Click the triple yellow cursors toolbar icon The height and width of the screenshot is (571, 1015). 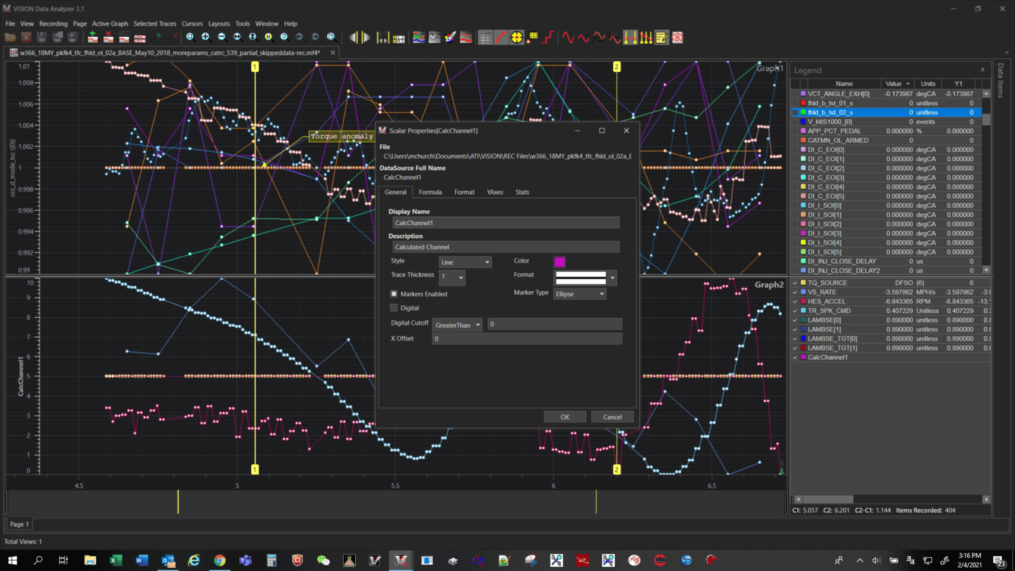(646, 37)
